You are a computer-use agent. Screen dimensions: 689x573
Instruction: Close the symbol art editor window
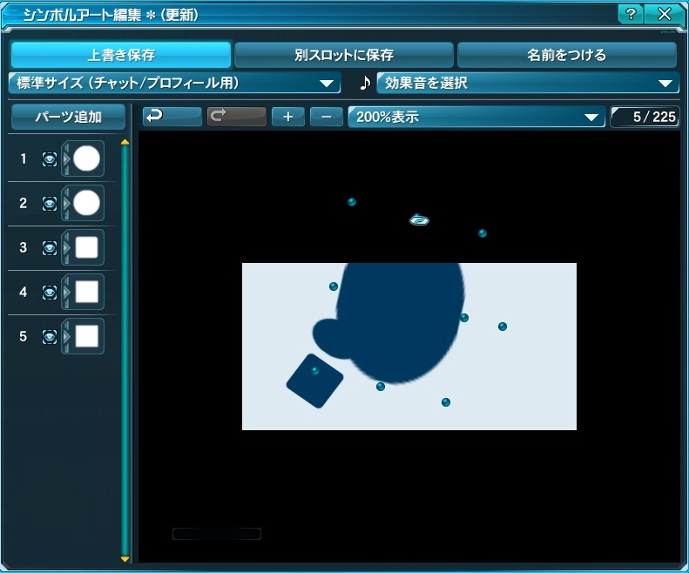tap(665, 15)
